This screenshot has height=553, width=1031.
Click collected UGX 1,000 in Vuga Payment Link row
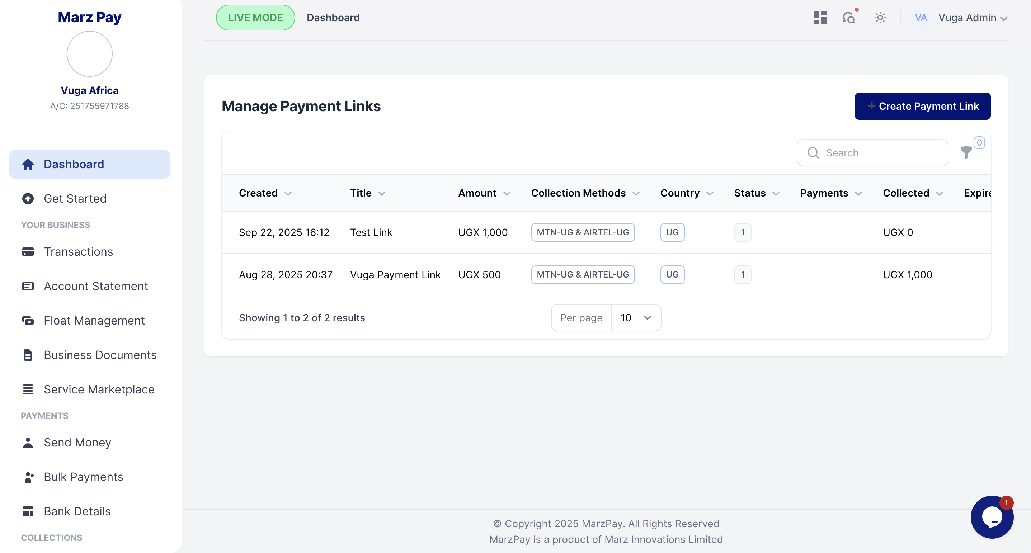[907, 275]
